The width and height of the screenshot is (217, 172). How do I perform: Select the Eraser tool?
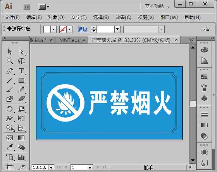(x=21, y=99)
